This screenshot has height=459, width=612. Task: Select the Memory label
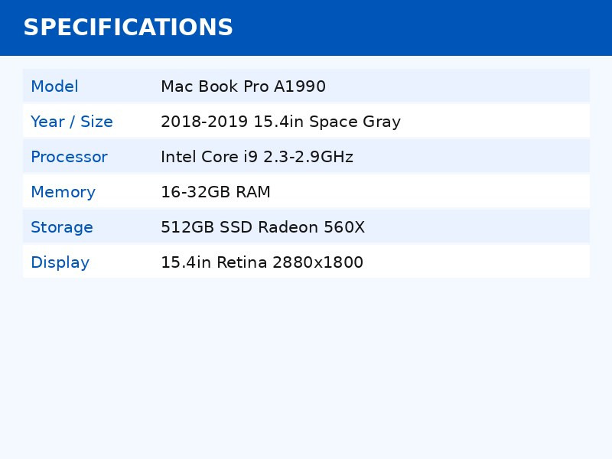pos(63,192)
